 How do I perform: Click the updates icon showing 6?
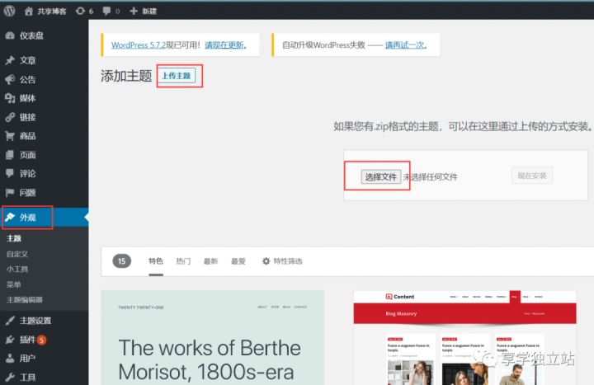pyautogui.click(x=84, y=11)
